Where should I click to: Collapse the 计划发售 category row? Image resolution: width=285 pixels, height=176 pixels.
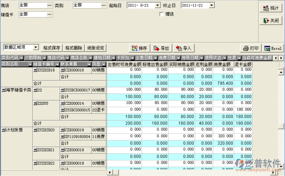[x=3, y=130]
